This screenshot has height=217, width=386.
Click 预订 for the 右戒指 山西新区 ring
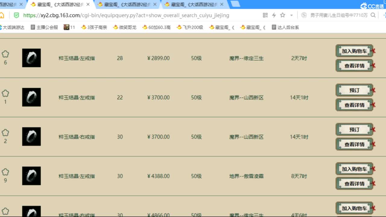[x=354, y=130]
